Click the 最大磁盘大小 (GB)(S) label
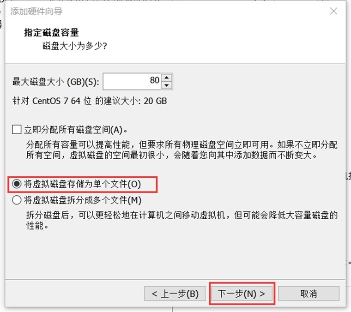 (56, 82)
